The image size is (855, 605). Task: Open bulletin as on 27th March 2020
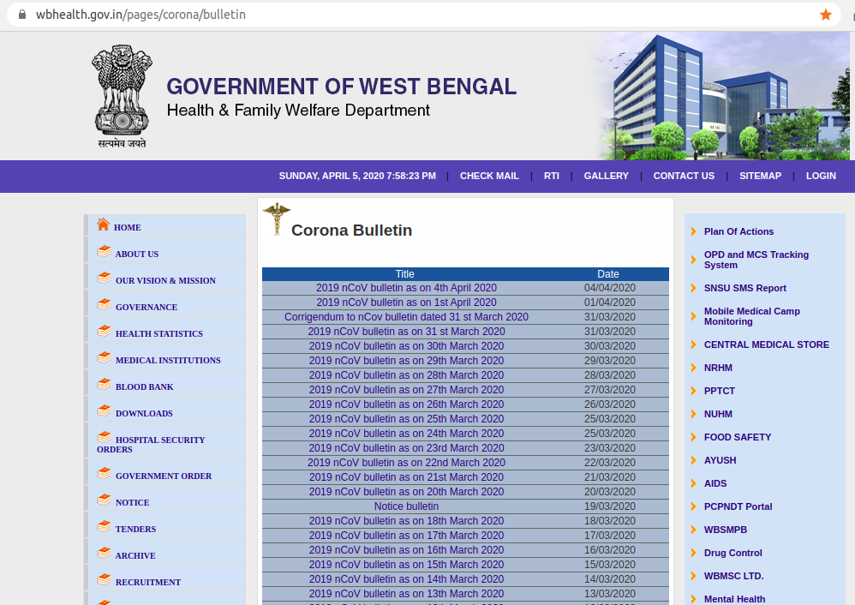[406, 390]
